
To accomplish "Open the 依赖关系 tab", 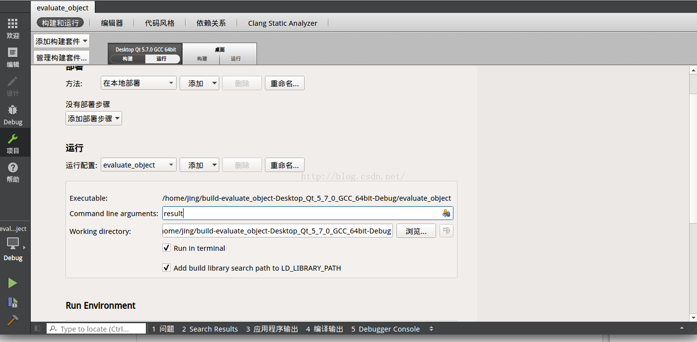I will tap(211, 23).
